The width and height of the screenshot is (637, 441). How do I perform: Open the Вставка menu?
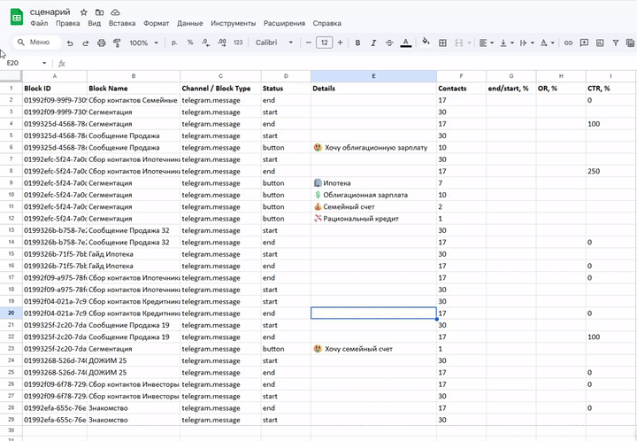coord(122,23)
